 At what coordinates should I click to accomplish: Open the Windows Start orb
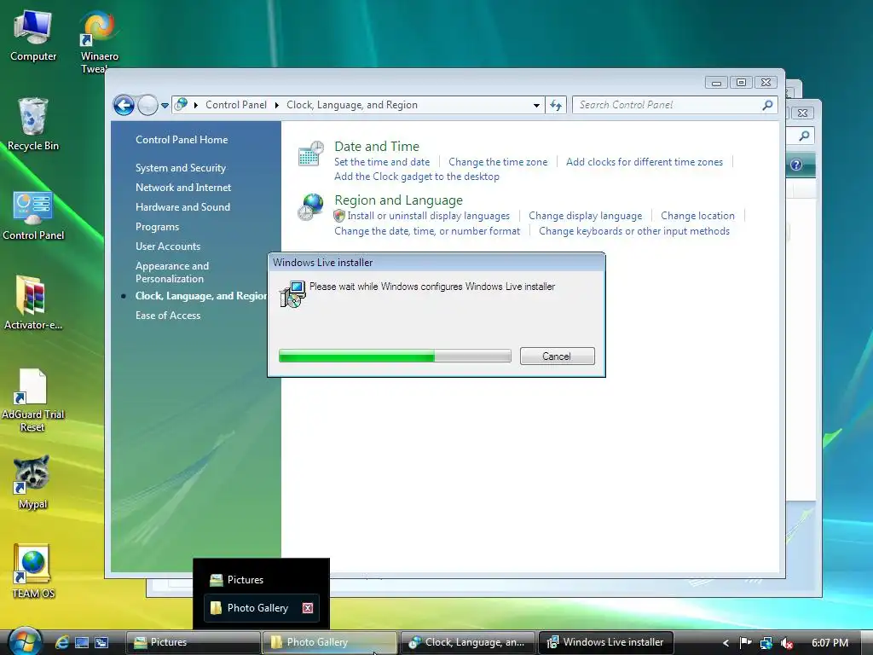pyautogui.click(x=24, y=641)
